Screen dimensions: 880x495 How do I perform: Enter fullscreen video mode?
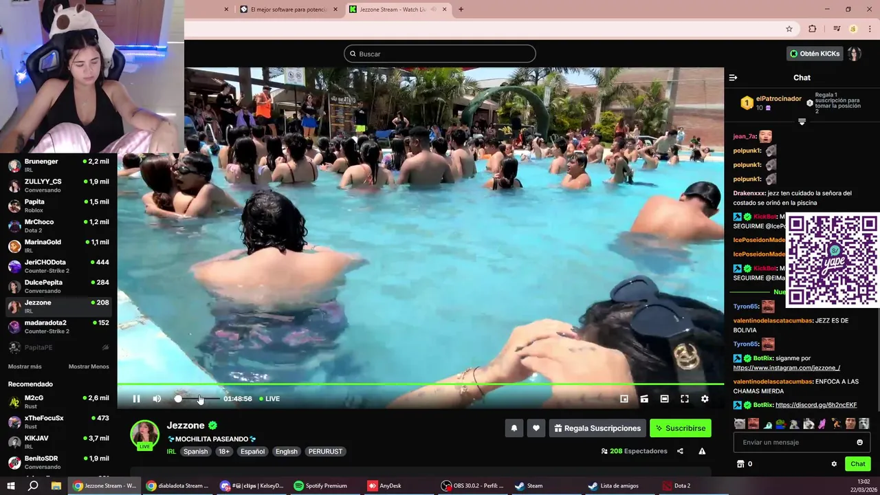pyautogui.click(x=685, y=399)
